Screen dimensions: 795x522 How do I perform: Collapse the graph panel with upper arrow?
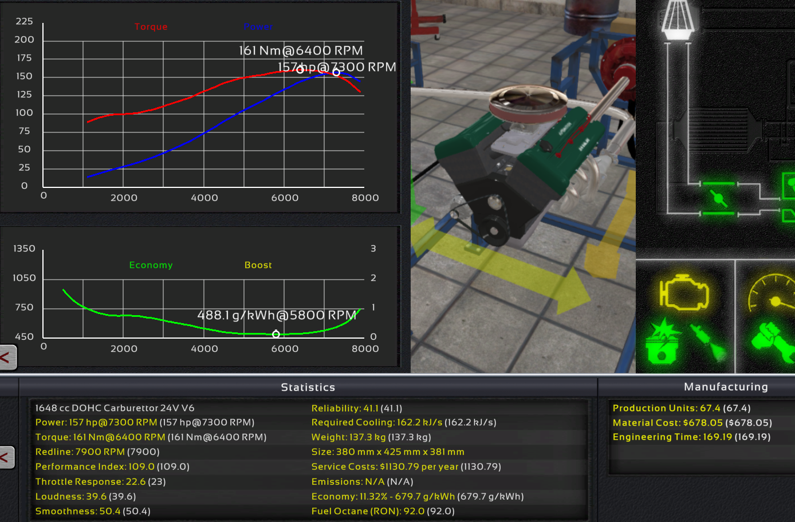[7, 358]
